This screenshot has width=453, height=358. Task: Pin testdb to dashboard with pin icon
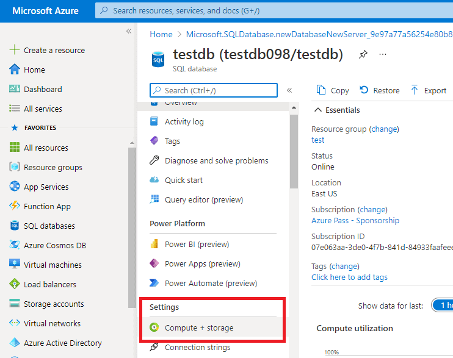tap(363, 54)
